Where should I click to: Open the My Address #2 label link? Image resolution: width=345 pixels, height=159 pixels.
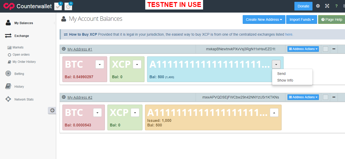click(x=80, y=97)
